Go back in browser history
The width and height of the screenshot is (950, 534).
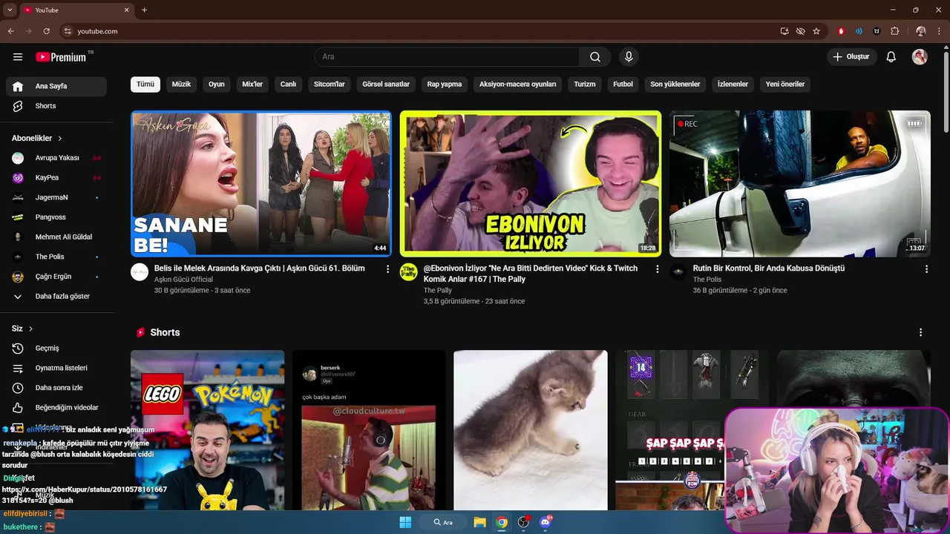[10, 31]
